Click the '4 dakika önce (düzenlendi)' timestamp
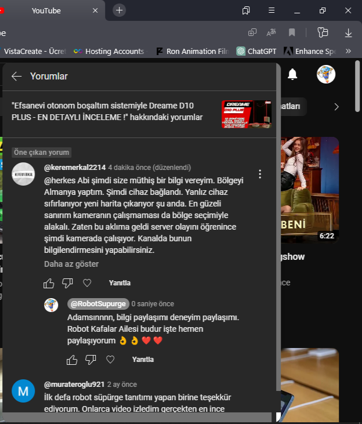This screenshot has width=362, height=424. [150, 168]
